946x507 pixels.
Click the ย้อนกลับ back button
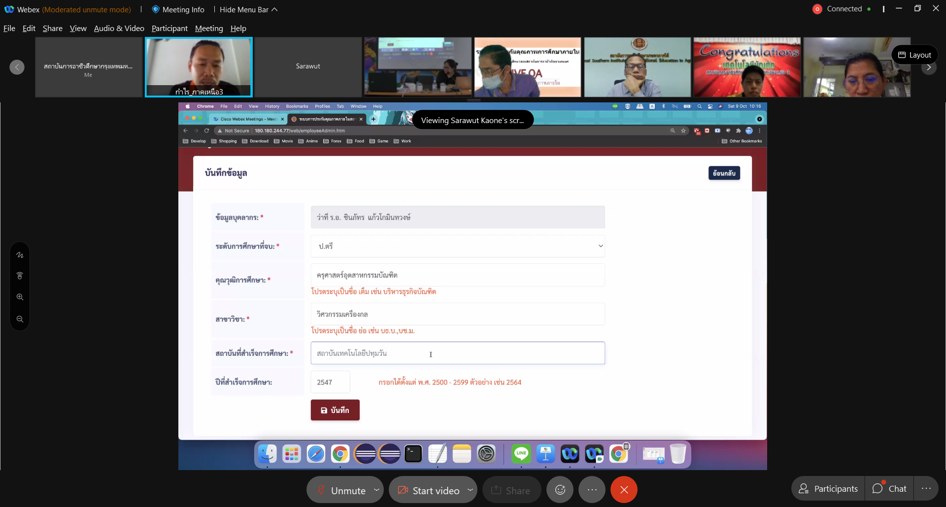pos(724,173)
